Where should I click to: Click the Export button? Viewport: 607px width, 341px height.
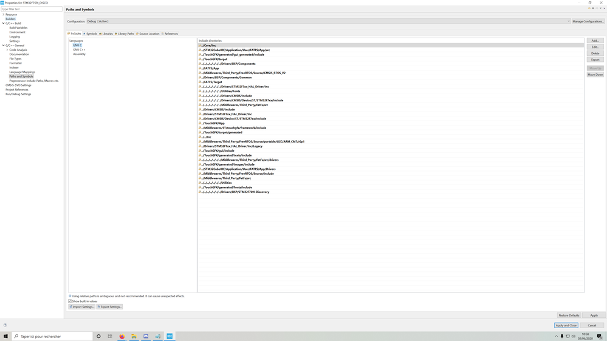pos(595,59)
